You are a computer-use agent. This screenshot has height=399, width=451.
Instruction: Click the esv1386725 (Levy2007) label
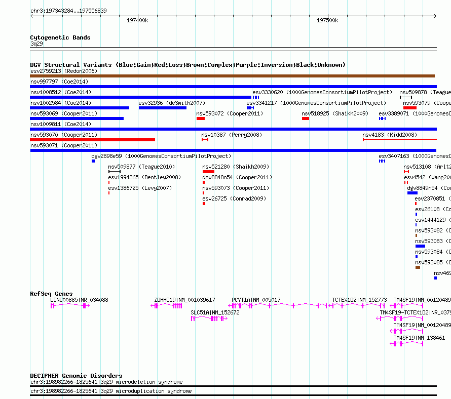pyautogui.click(x=140, y=188)
